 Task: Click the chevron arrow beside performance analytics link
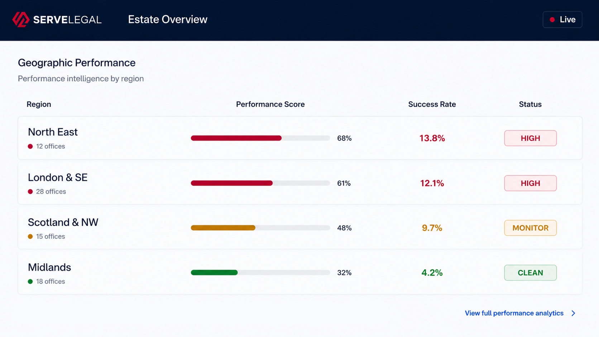pyautogui.click(x=573, y=313)
